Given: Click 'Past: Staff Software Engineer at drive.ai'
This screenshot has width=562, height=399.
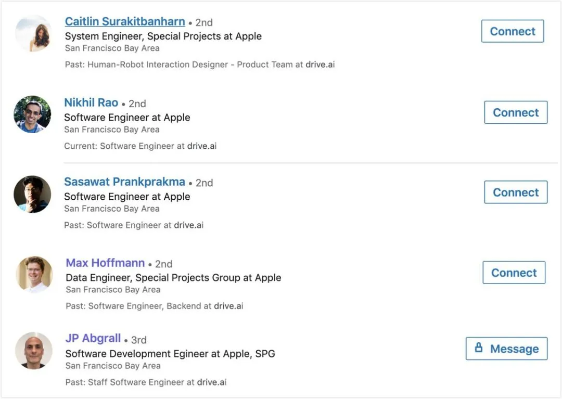Looking at the screenshot, I should pos(146,382).
